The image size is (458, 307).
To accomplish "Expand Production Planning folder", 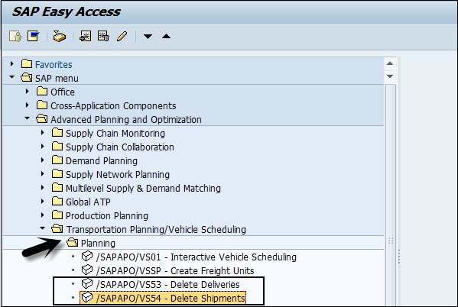I will [43, 215].
